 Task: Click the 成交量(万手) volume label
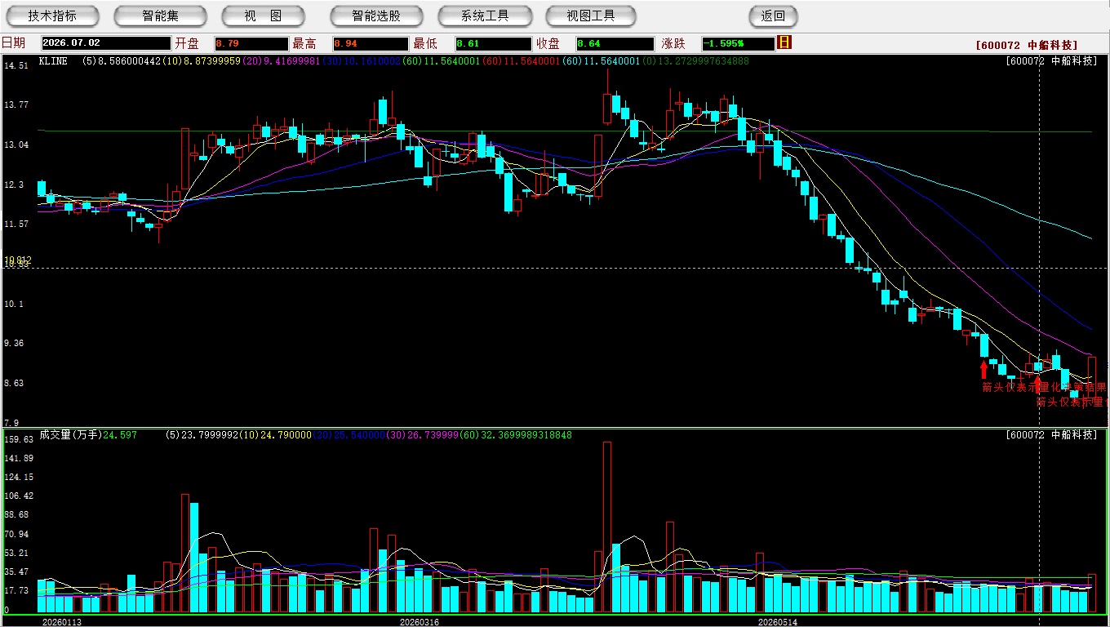69,435
